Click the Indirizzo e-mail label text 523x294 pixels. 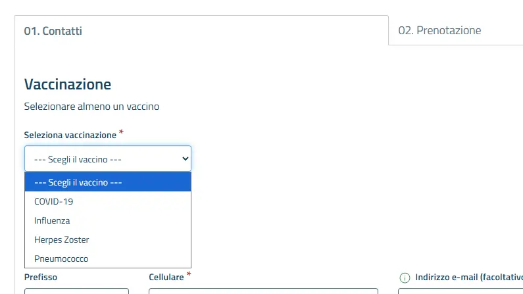pos(468,278)
